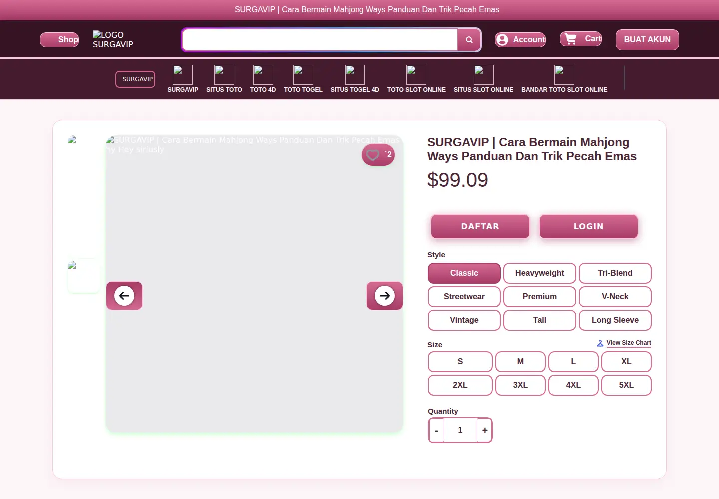The height and width of the screenshot is (499, 719).
Task: Select the Tri-Blend style option
Action: point(615,273)
